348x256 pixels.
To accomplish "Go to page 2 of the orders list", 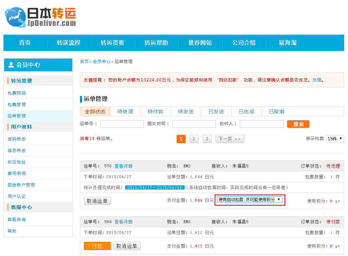I will pos(194,139).
